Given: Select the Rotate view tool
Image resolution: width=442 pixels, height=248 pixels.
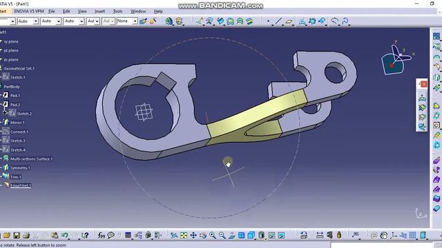Looking at the screenshot, I should (203, 236).
